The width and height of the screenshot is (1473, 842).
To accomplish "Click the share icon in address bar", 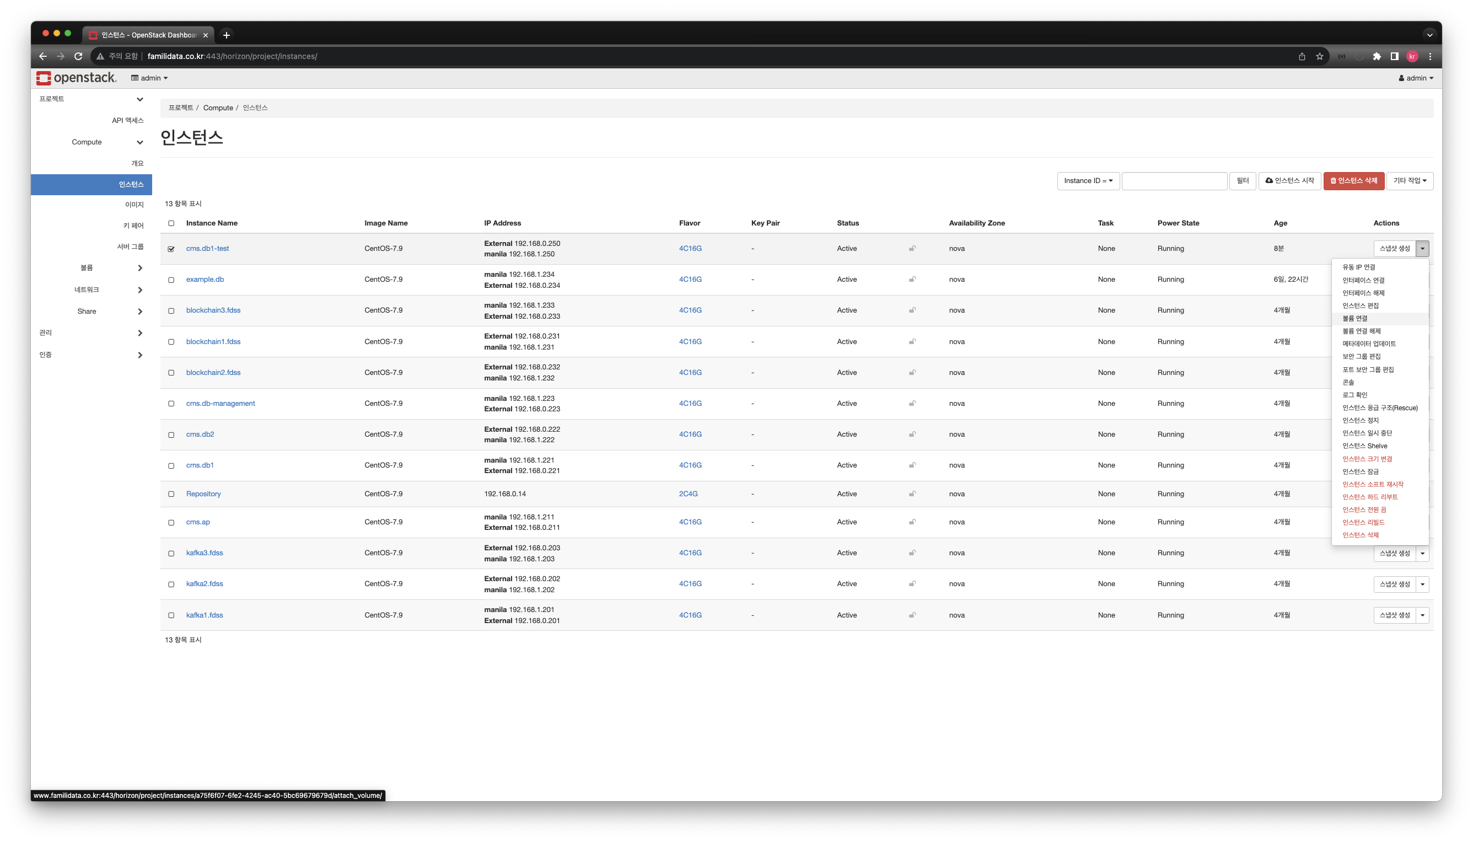I will (1302, 56).
